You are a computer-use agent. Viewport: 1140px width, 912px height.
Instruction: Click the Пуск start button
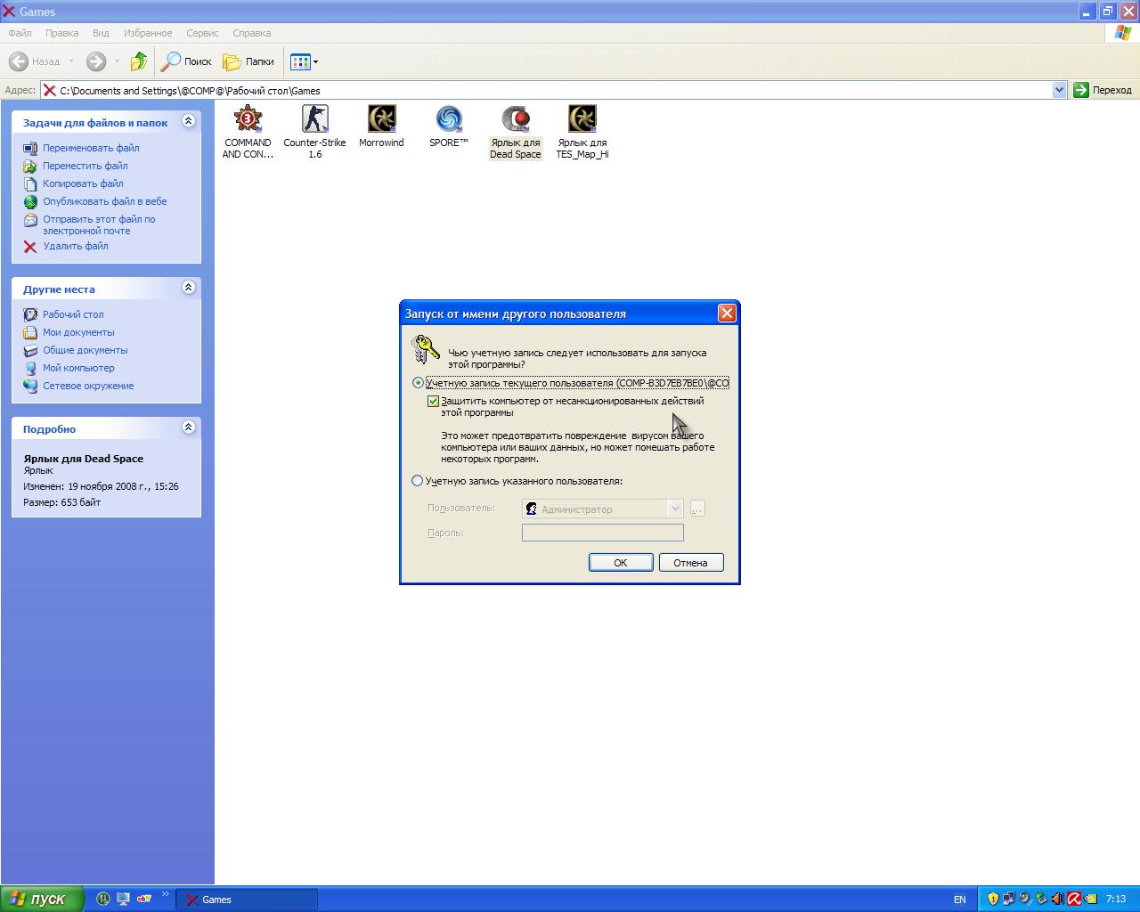pos(42,900)
